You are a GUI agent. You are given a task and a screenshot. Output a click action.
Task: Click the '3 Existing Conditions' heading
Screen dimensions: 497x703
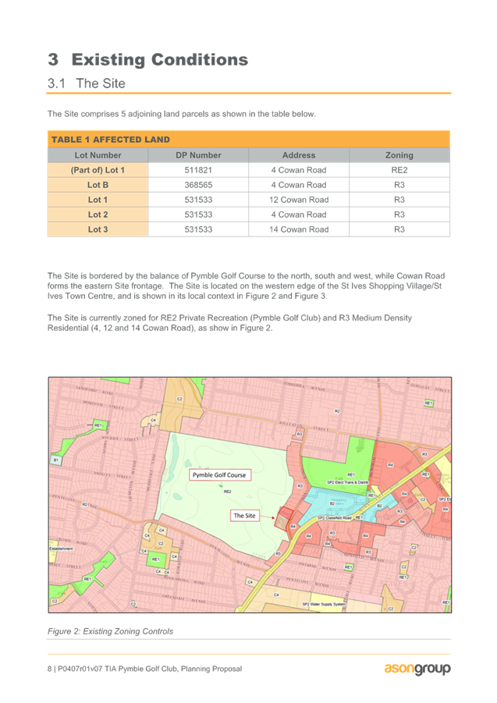[x=148, y=59]
